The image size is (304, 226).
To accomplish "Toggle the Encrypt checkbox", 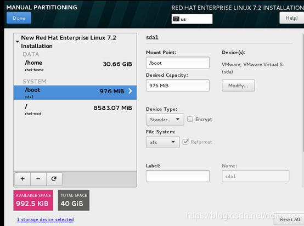I will pyautogui.click(x=190, y=119).
